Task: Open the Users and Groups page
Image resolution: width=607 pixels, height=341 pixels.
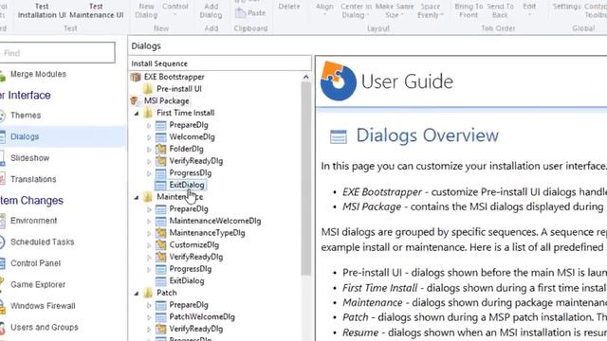Action: (45, 327)
